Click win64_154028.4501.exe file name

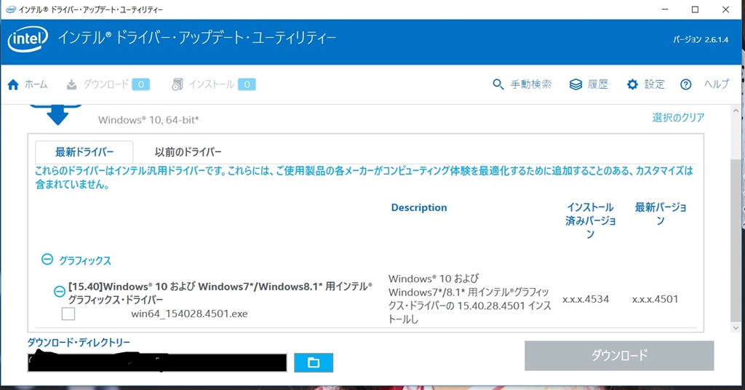click(x=189, y=314)
